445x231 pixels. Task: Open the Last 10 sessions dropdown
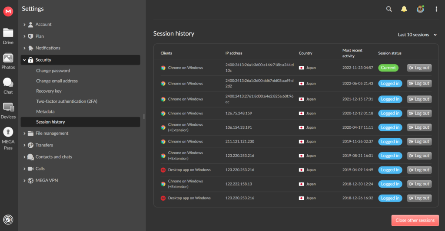click(x=417, y=35)
